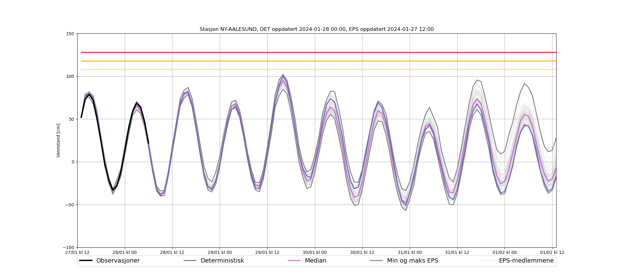Click the 'EPS-medlemmene' legend label

[x=526, y=261]
